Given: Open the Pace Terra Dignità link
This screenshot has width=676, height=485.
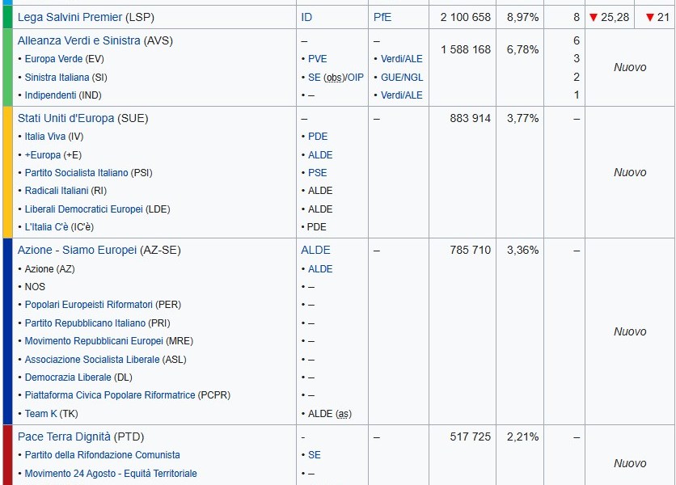Looking at the screenshot, I should coord(64,436).
